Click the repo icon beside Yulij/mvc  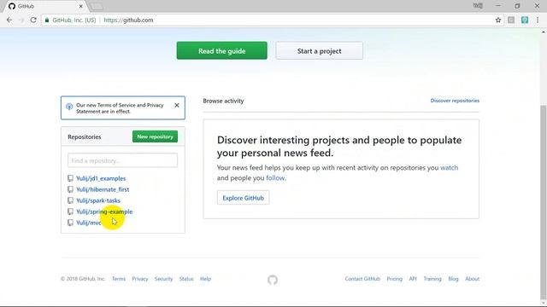tap(70, 223)
